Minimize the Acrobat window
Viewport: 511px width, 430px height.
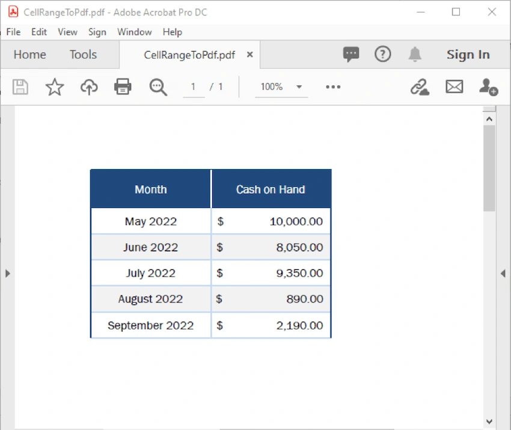(x=421, y=12)
